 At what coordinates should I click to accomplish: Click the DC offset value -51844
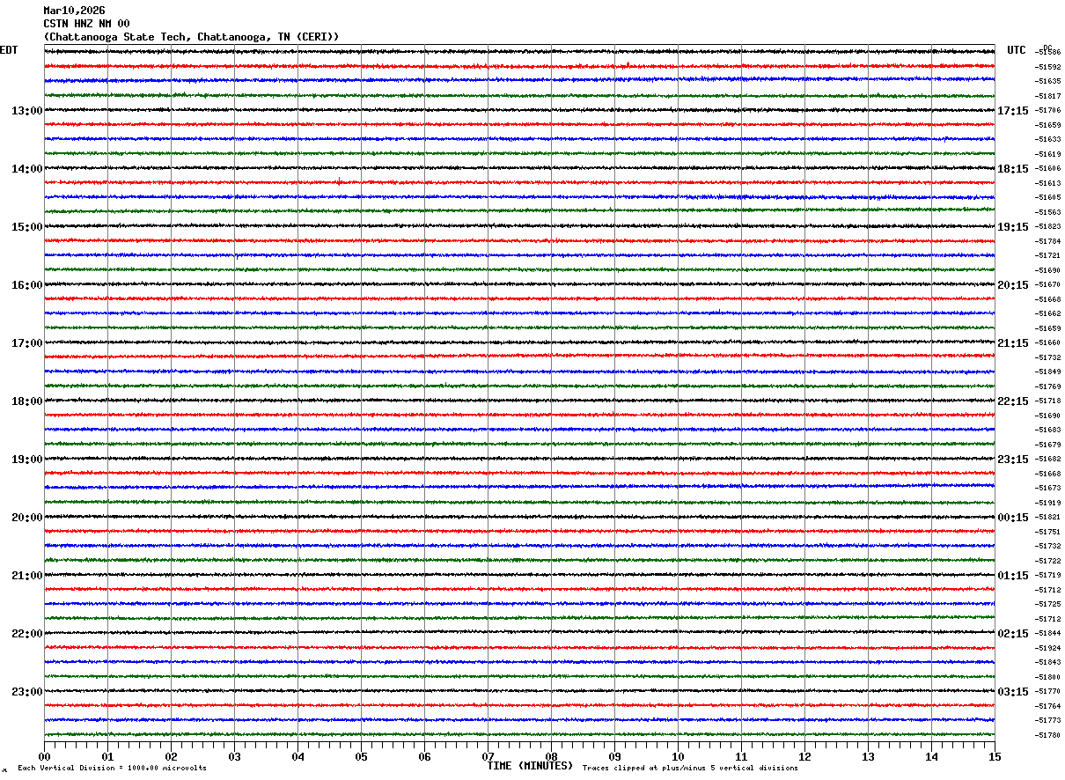coord(1048,634)
